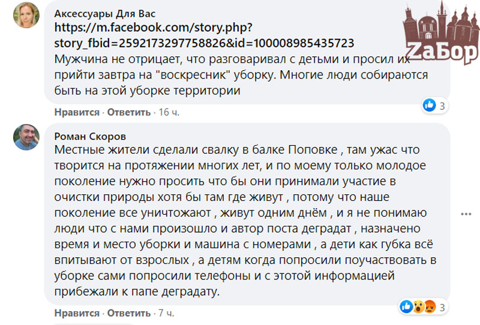
Task: Like Роман Скоров's comment via Нравится
Action: click(x=76, y=313)
